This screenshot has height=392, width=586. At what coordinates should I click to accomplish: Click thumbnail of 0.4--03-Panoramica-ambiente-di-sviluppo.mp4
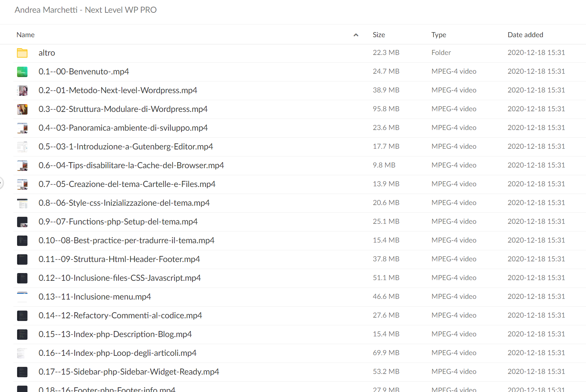coord(22,128)
